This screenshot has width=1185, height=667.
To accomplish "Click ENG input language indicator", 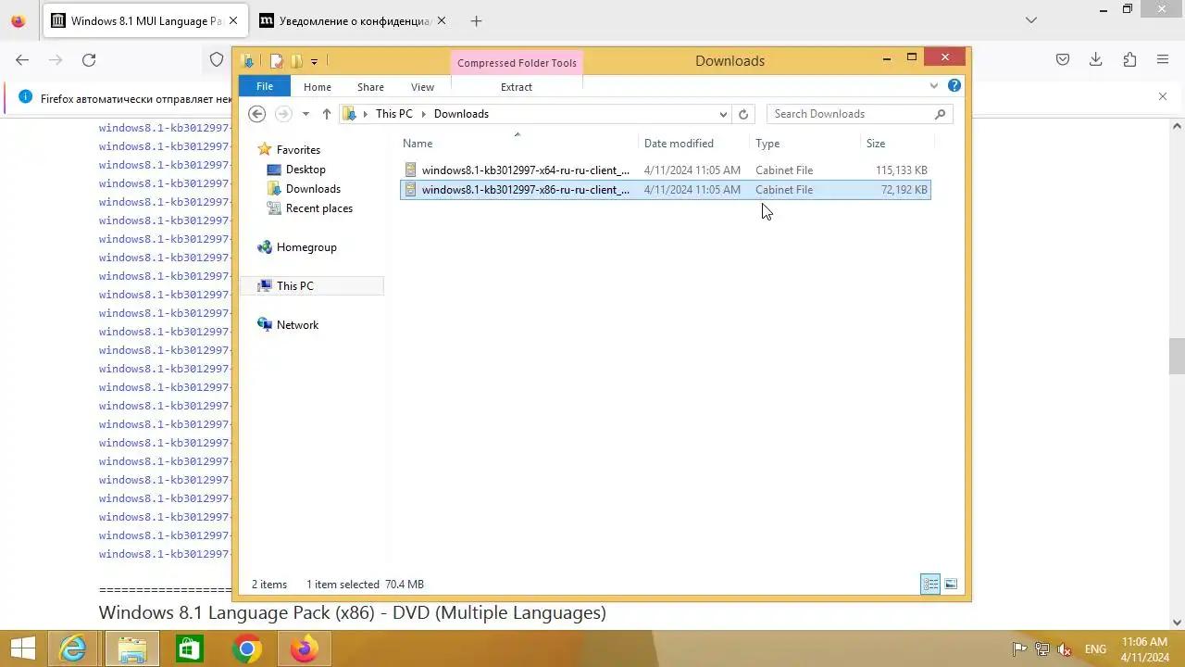I will (1095, 649).
